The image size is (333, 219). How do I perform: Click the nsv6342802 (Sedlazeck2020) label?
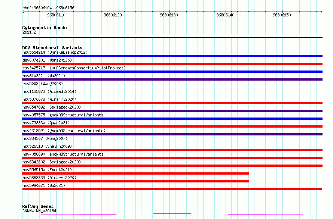[52, 162]
